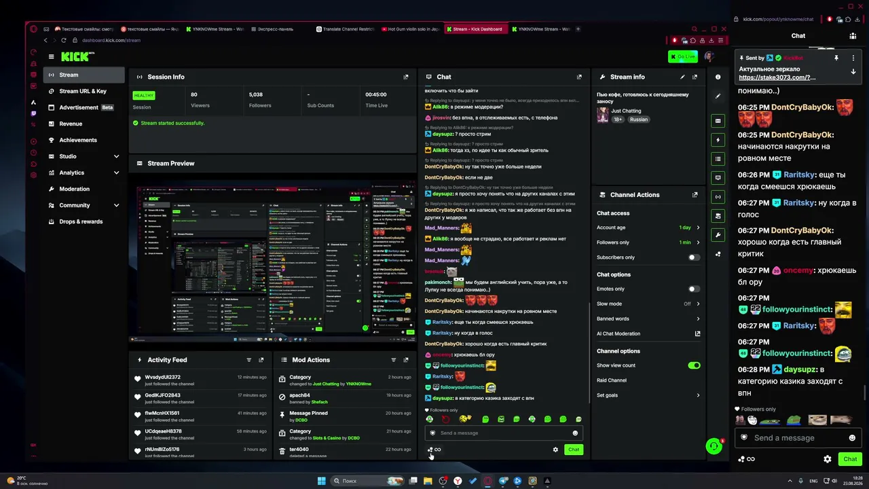Open emoji picker in dashboard chat input

[x=575, y=433]
